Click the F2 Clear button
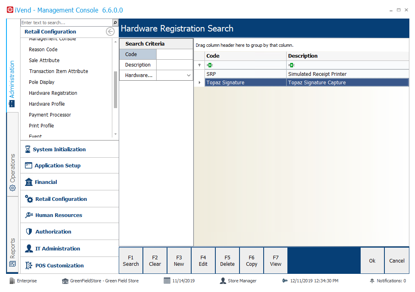Viewport: 415px width, 292px height. point(155,261)
